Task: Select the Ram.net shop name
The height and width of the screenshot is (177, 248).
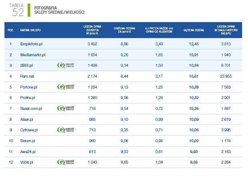Action: coord(27,76)
